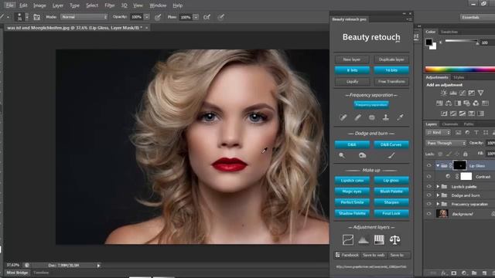Lock all icon in Layers lock row
Viewport: 495px width, 278px height.
[x=465, y=154]
